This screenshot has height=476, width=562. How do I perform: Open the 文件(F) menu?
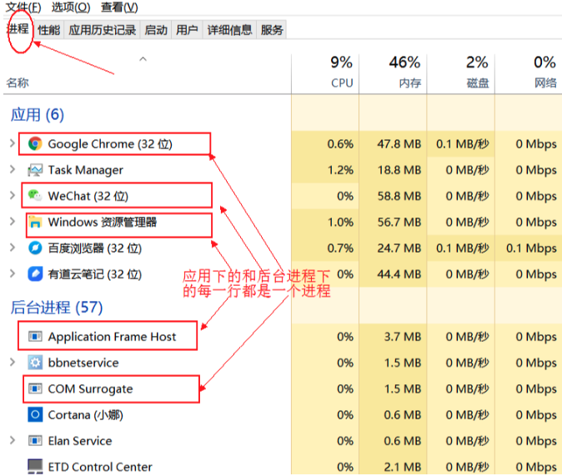(x=23, y=7)
